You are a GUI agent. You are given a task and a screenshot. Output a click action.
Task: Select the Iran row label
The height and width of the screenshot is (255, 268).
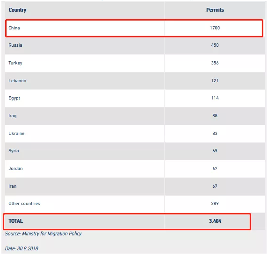pos(13,186)
